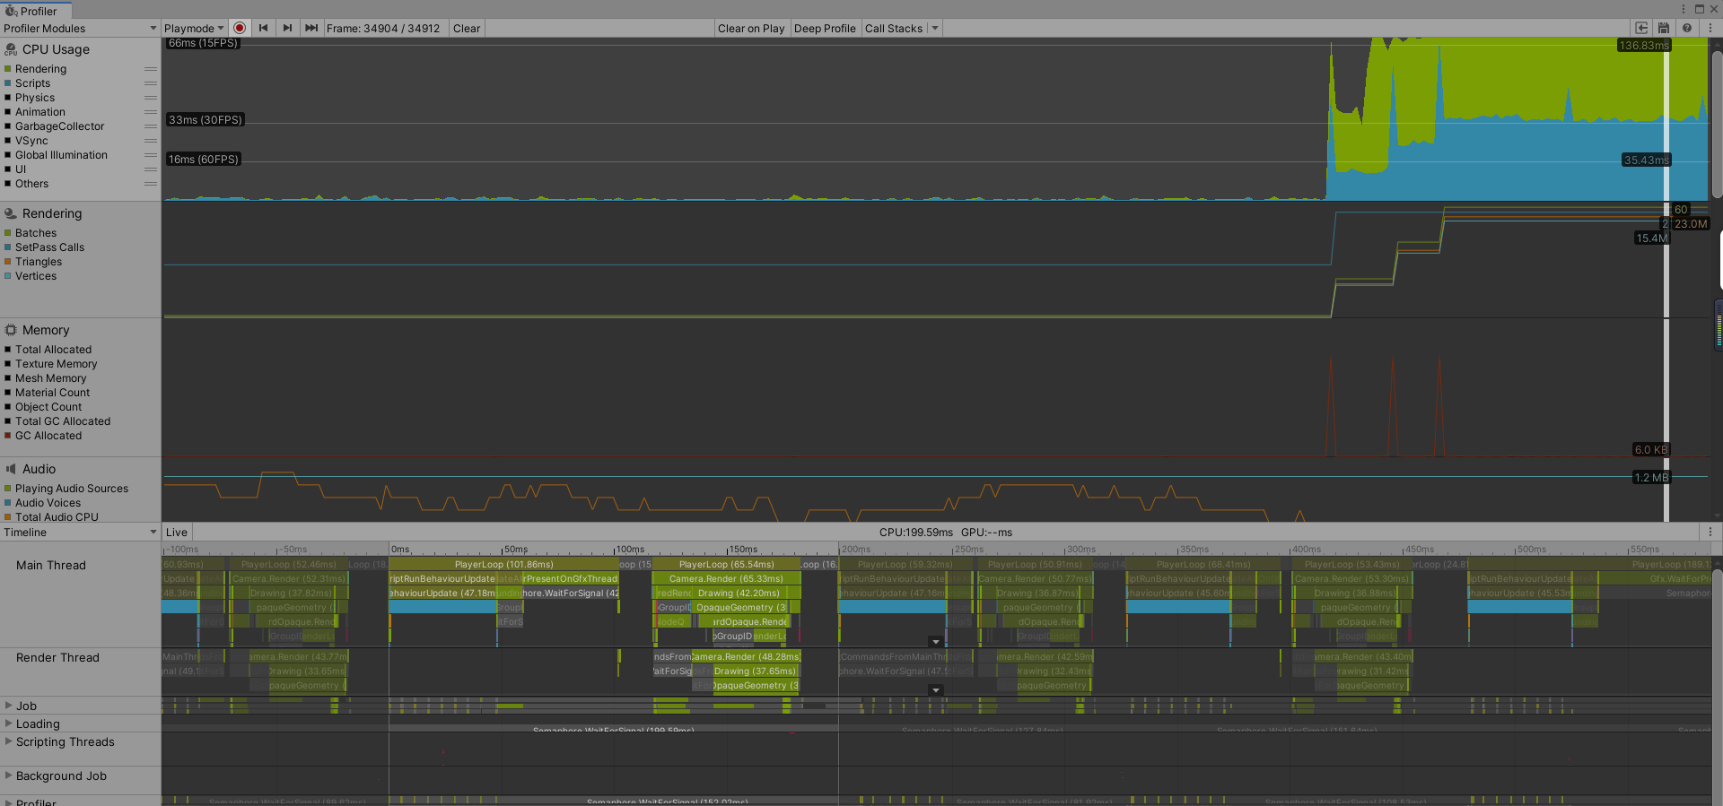Toggle the Live button in timeline
This screenshot has width=1723, height=806.
(177, 533)
